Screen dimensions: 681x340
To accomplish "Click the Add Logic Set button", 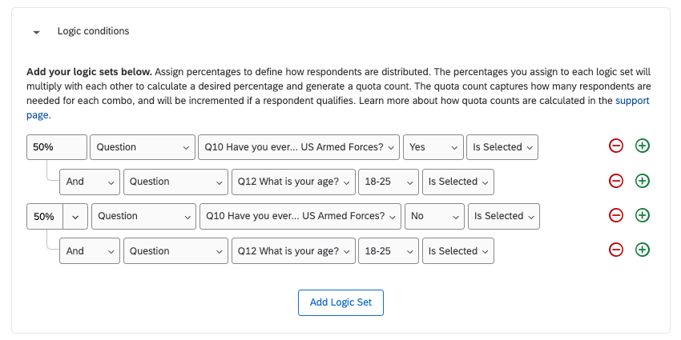I will (340, 302).
